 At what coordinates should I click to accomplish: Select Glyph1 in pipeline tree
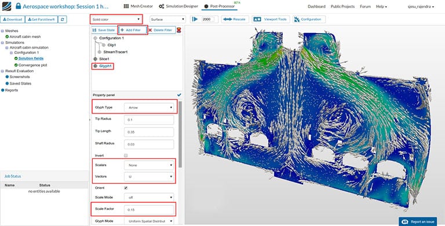coord(105,66)
